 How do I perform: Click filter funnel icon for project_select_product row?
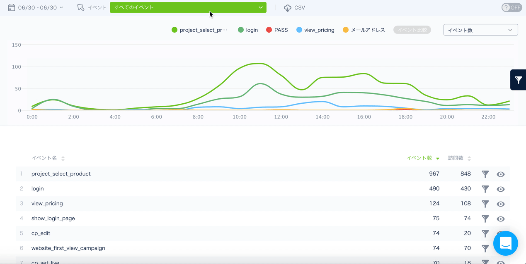pyautogui.click(x=485, y=174)
